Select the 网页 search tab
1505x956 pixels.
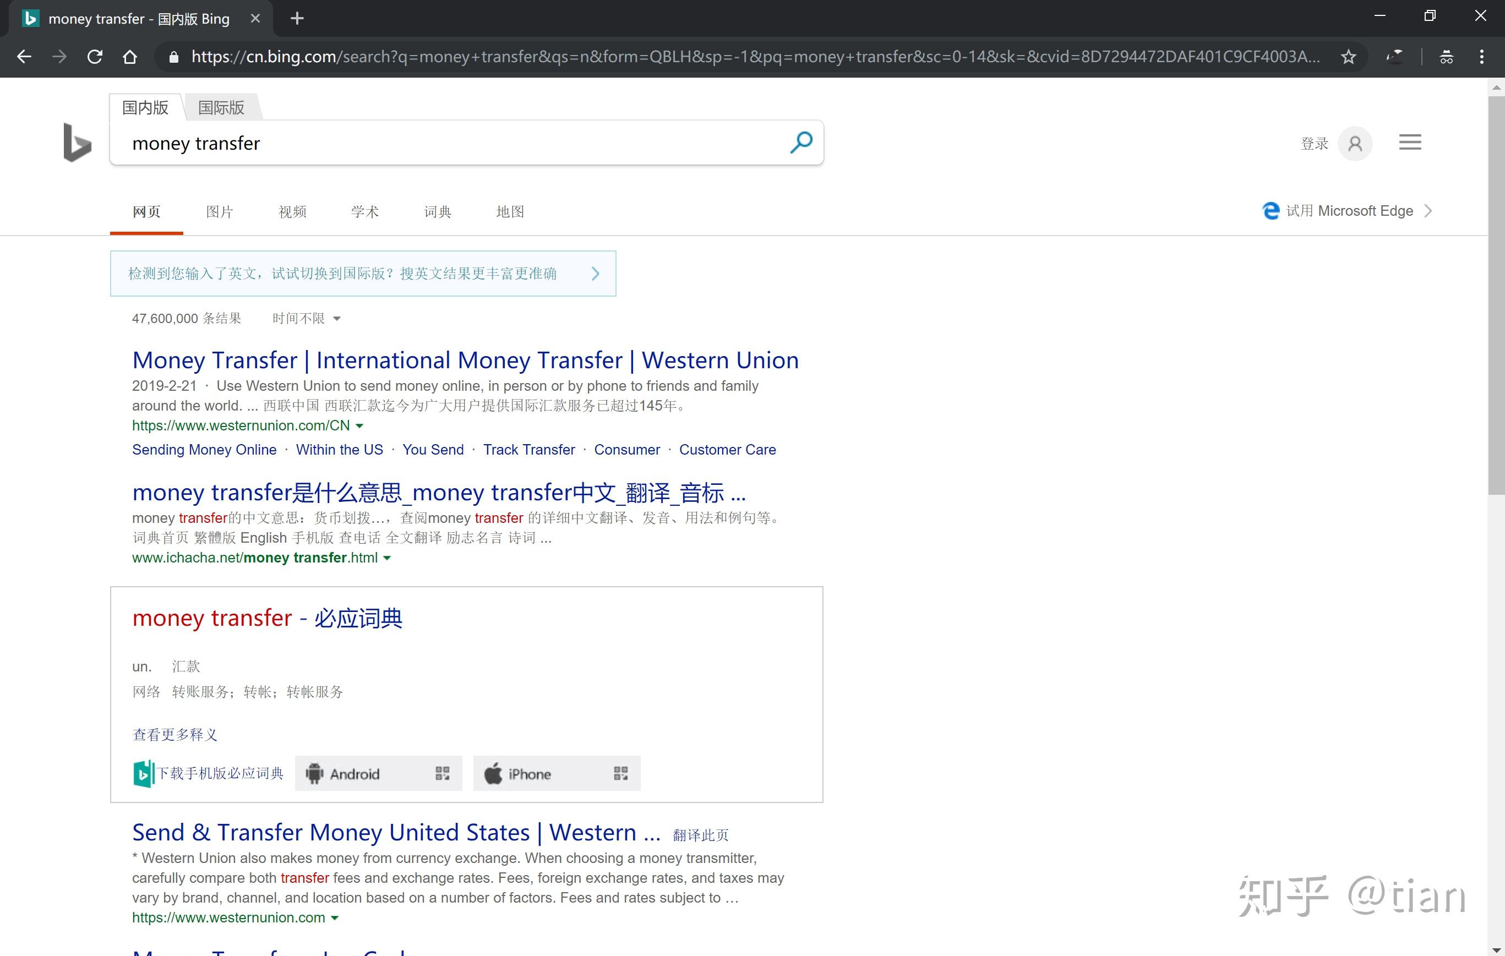146,212
